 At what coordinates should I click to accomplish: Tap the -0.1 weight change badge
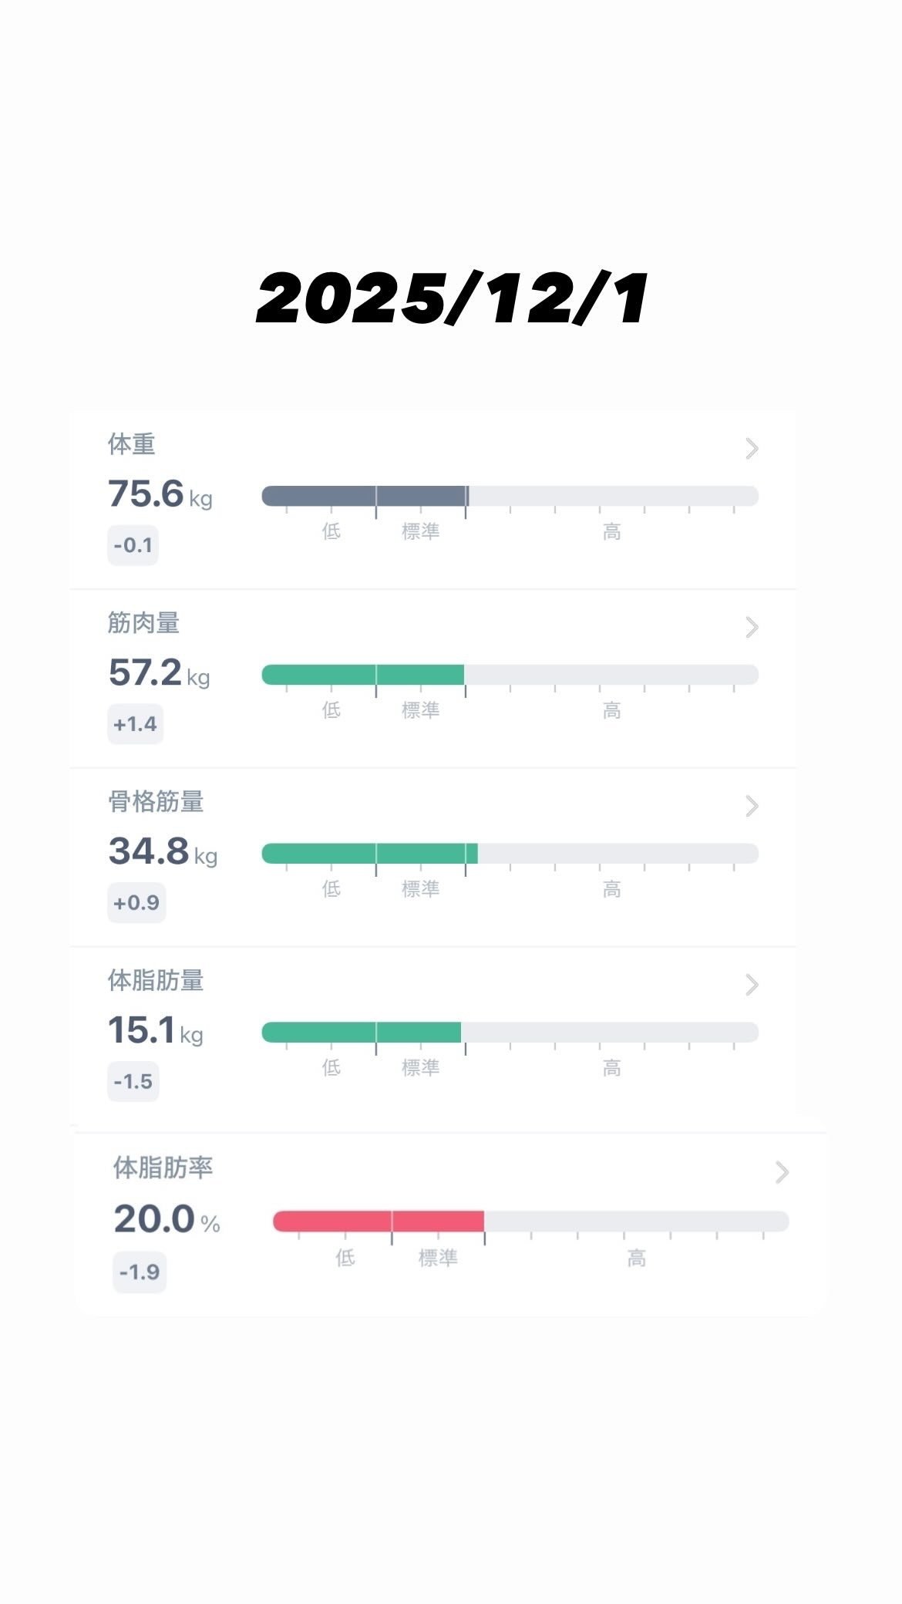[x=133, y=545]
